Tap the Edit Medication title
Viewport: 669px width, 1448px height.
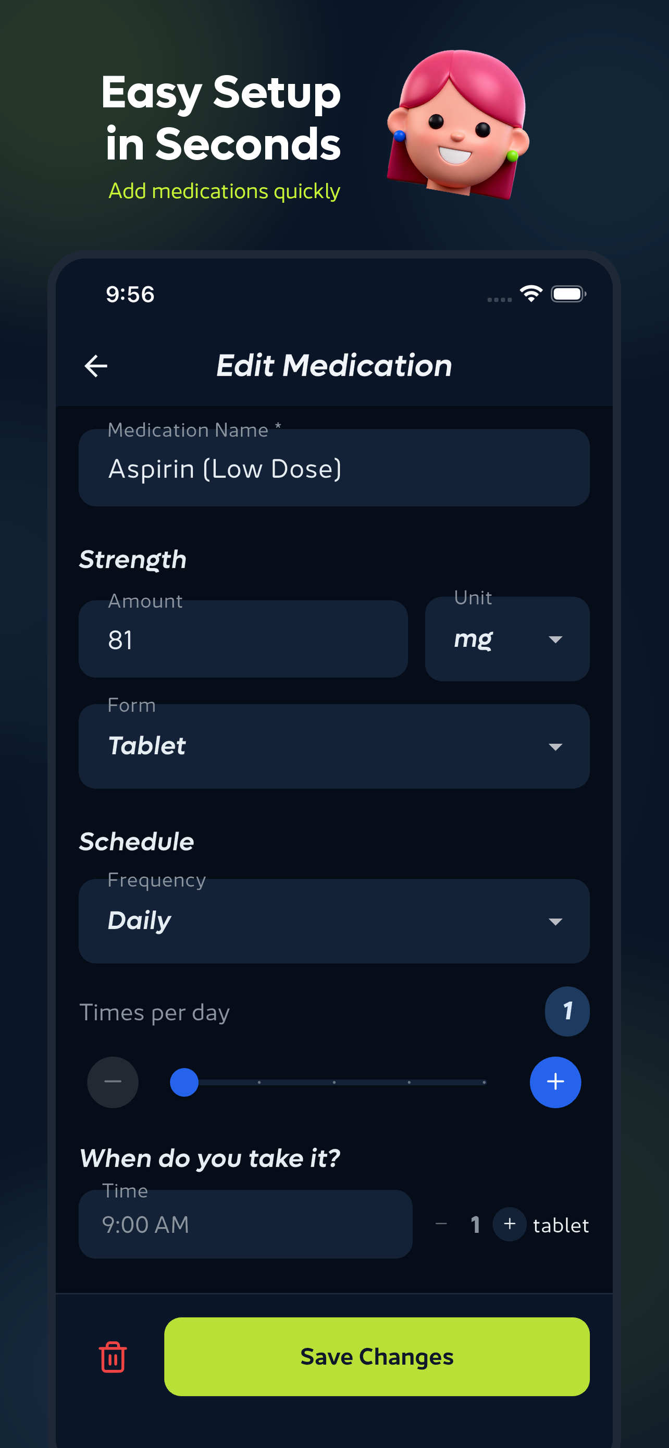[333, 366]
